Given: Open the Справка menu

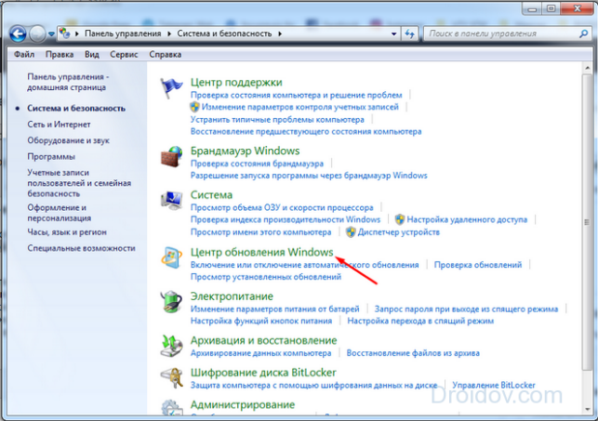Looking at the screenshot, I should pyautogui.click(x=166, y=55).
